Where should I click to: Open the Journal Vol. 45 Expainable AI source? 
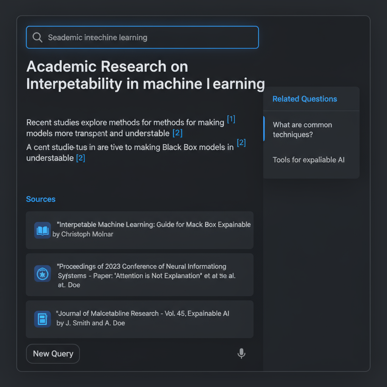pyautogui.click(x=140, y=319)
